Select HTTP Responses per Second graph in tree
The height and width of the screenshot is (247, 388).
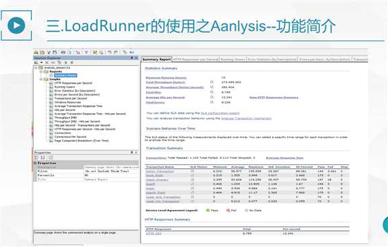click(x=73, y=83)
